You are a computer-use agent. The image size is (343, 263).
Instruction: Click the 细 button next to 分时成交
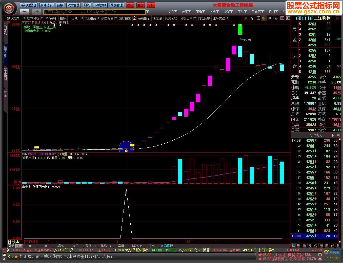(x=338, y=135)
